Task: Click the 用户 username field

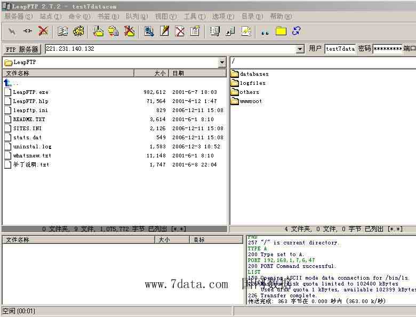Action: point(340,49)
